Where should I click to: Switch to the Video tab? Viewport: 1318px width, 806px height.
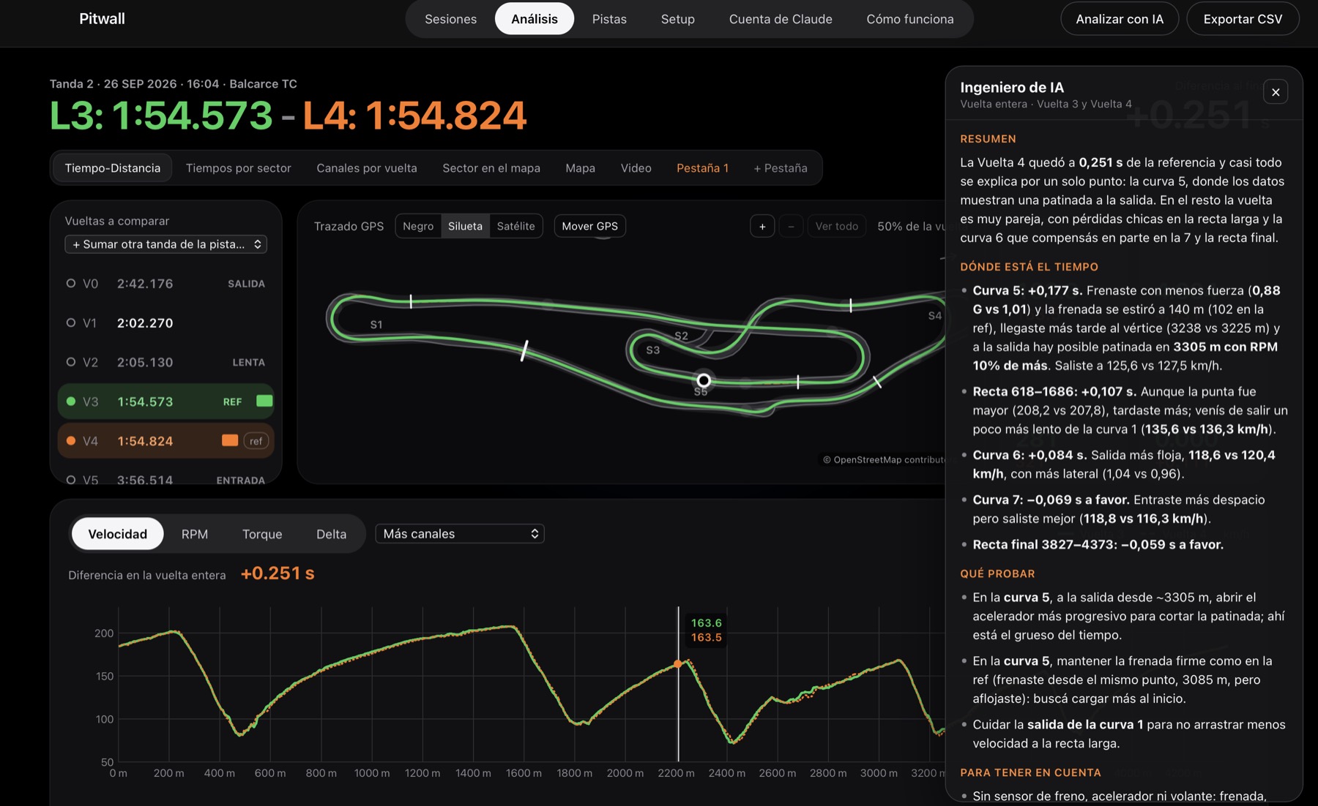point(636,168)
